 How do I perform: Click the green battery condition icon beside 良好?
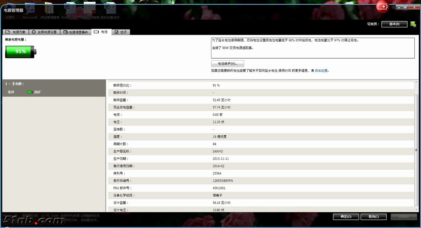[30, 92]
